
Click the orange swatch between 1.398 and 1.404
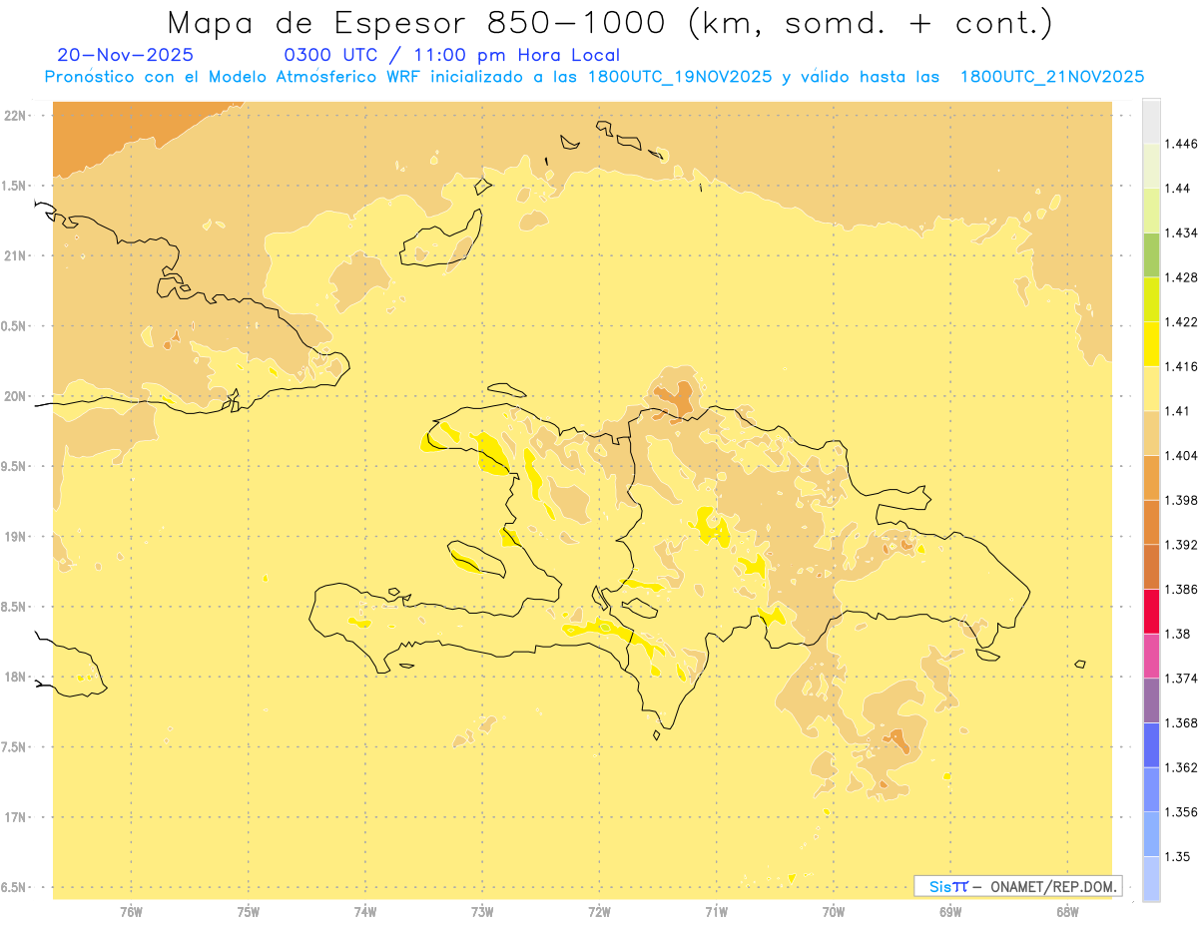(1151, 478)
